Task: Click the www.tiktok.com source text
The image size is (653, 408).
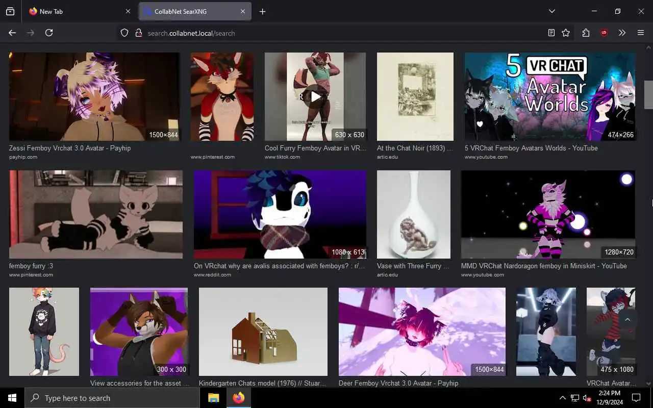Action: 282,157
